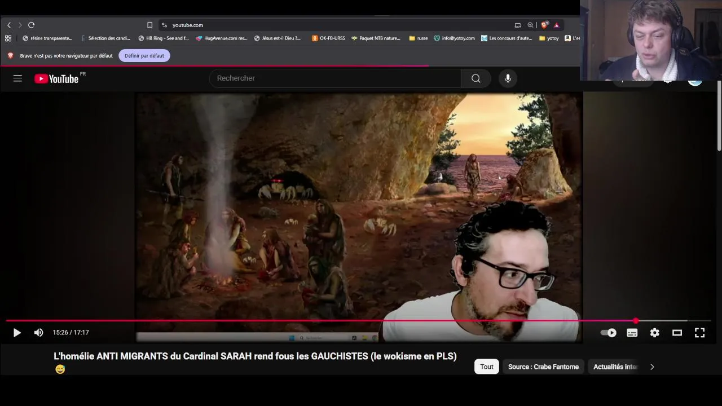The width and height of the screenshot is (722, 406).
Task: Bookmark this page icon
Action: [149, 25]
